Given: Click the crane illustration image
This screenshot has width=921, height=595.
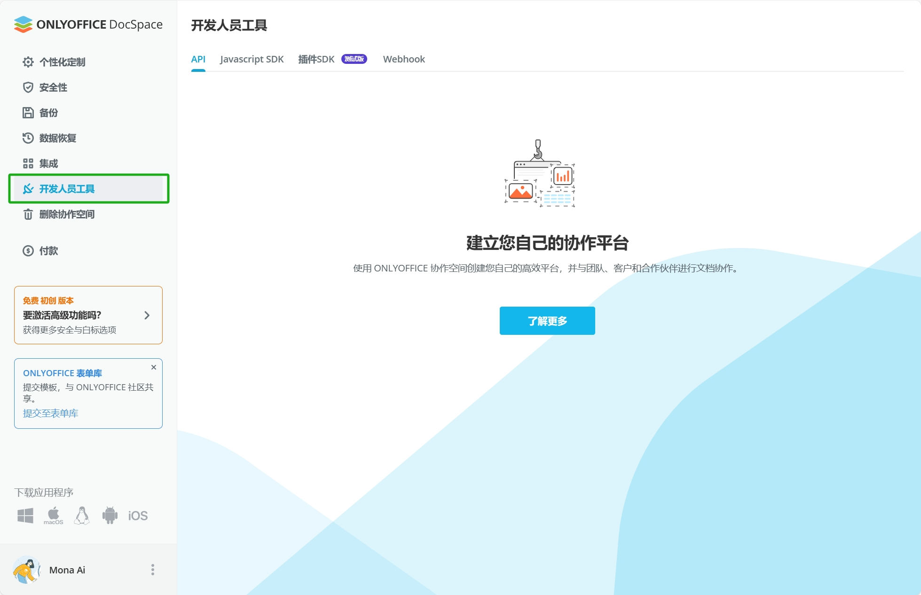Looking at the screenshot, I should point(540,173).
